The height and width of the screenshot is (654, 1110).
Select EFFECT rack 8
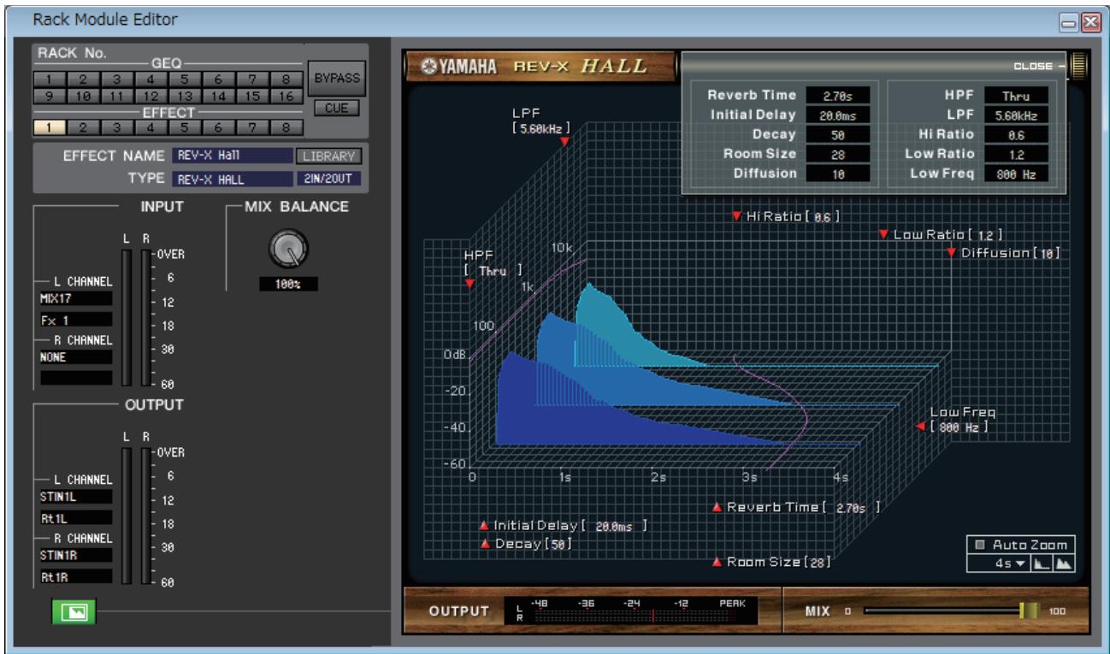pyautogui.click(x=286, y=128)
